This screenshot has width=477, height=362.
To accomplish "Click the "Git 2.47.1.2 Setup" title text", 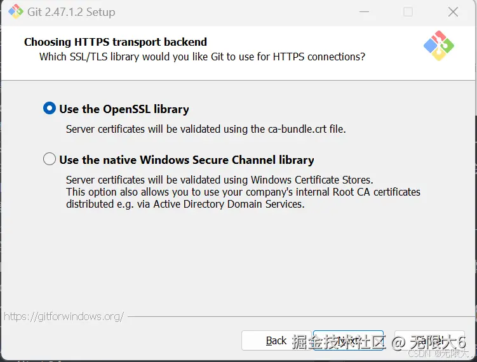I will click(x=71, y=12).
